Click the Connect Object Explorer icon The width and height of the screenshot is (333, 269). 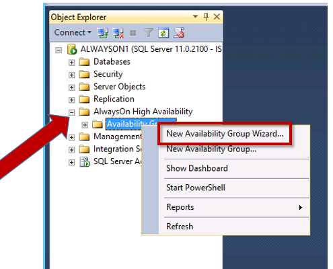click(x=102, y=33)
